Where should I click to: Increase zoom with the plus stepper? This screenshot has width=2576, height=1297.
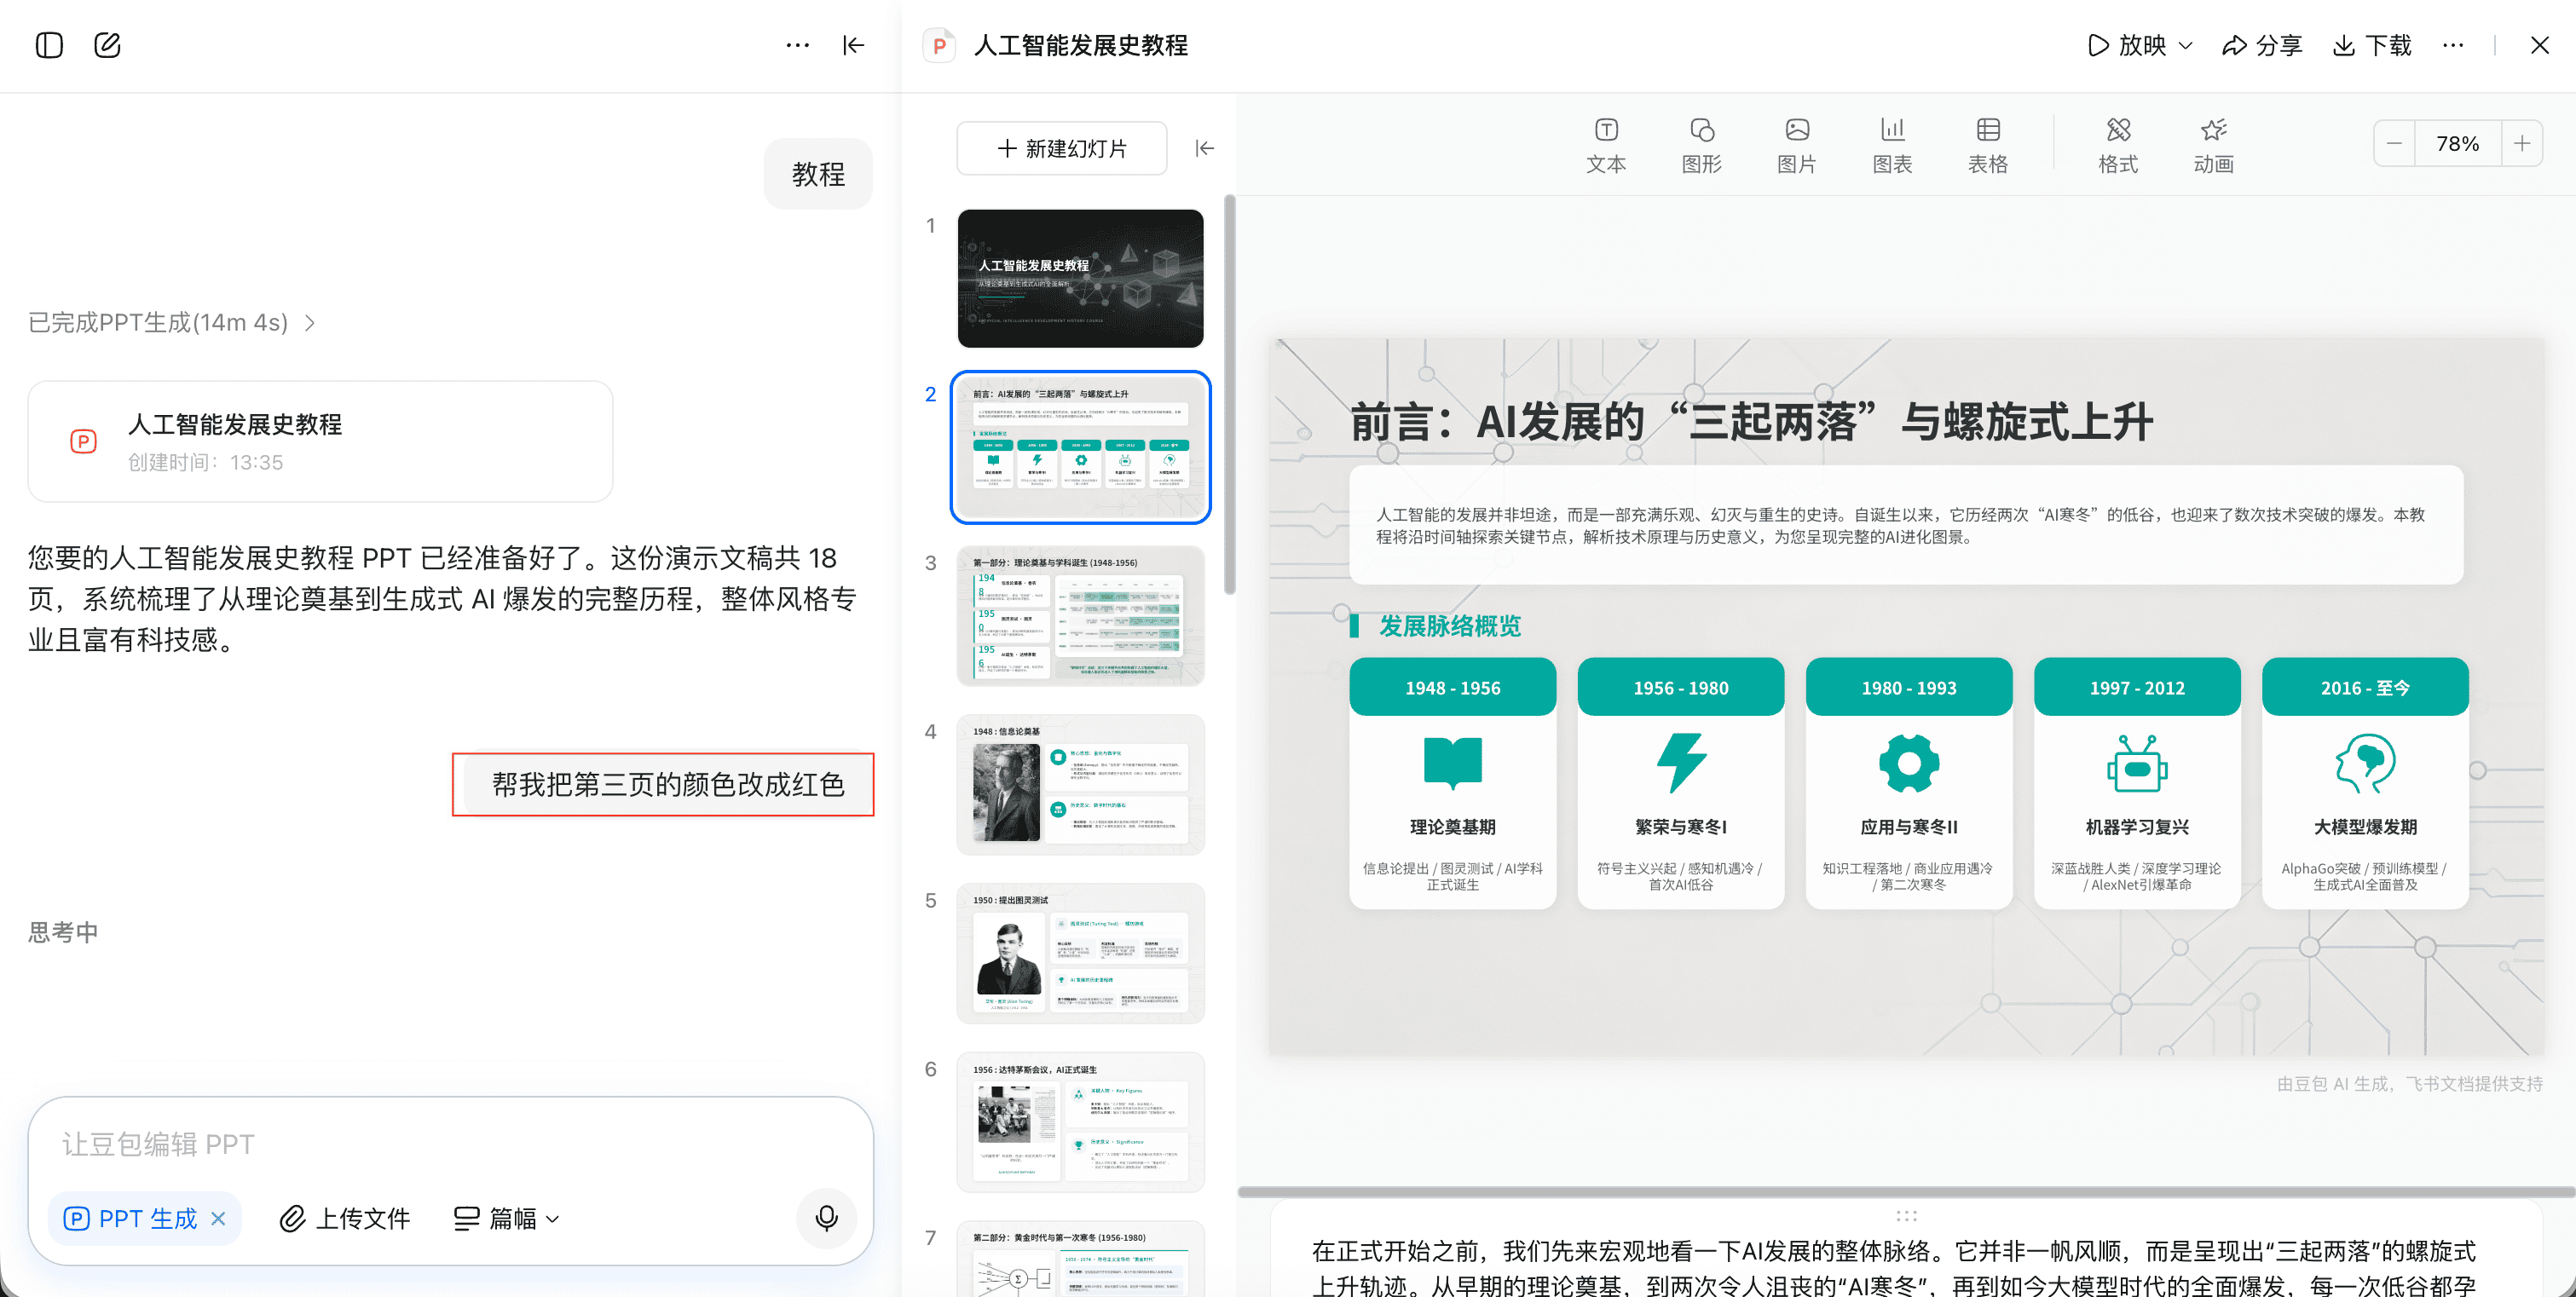[2521, 143]
